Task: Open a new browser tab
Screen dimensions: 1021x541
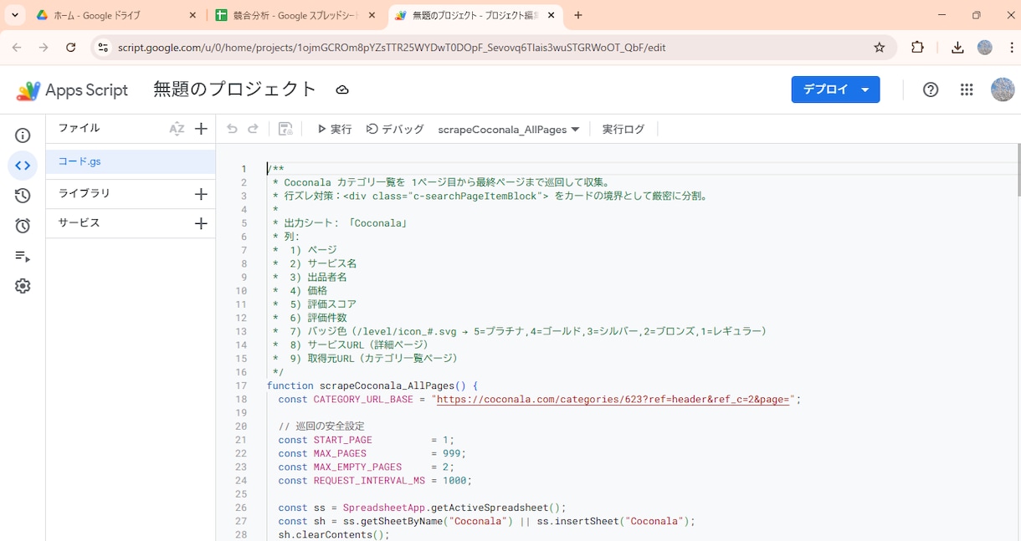Action: click(x=577, y=15)
